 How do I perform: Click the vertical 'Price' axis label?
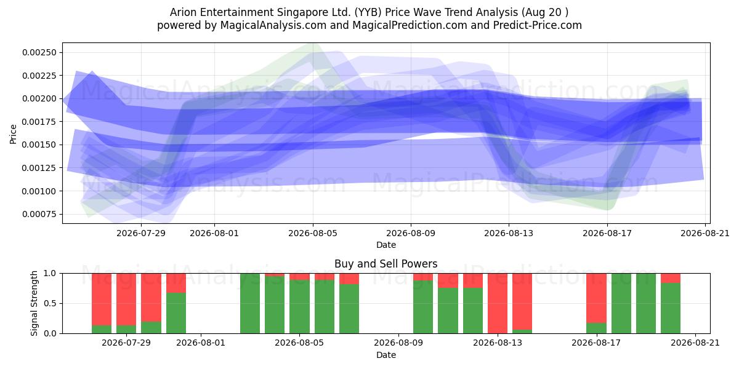click(x=13, y=133)
